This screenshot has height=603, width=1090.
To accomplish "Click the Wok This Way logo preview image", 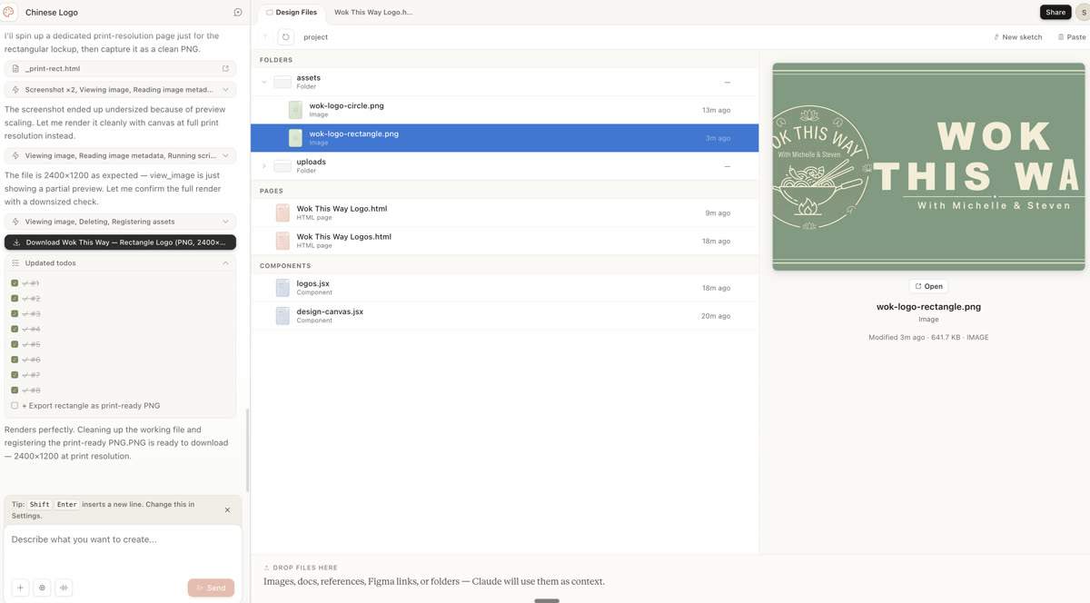I will pyautogui.click(x=928, y=166).
